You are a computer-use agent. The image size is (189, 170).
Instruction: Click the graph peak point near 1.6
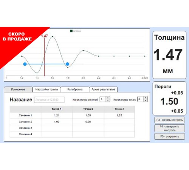click(x=52, y=37)
